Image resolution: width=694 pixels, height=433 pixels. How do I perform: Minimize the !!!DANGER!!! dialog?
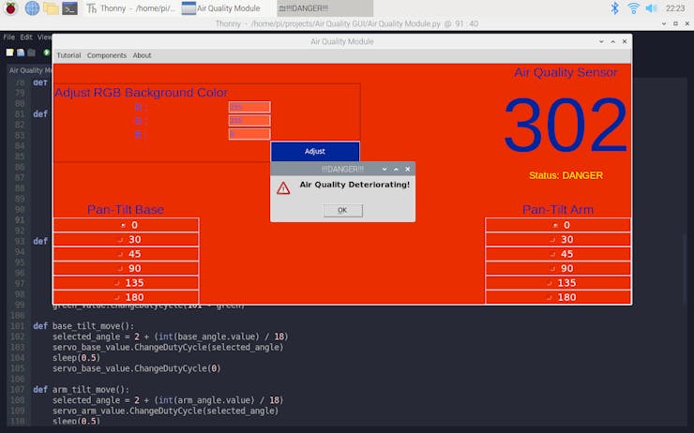tap(385, 169)
